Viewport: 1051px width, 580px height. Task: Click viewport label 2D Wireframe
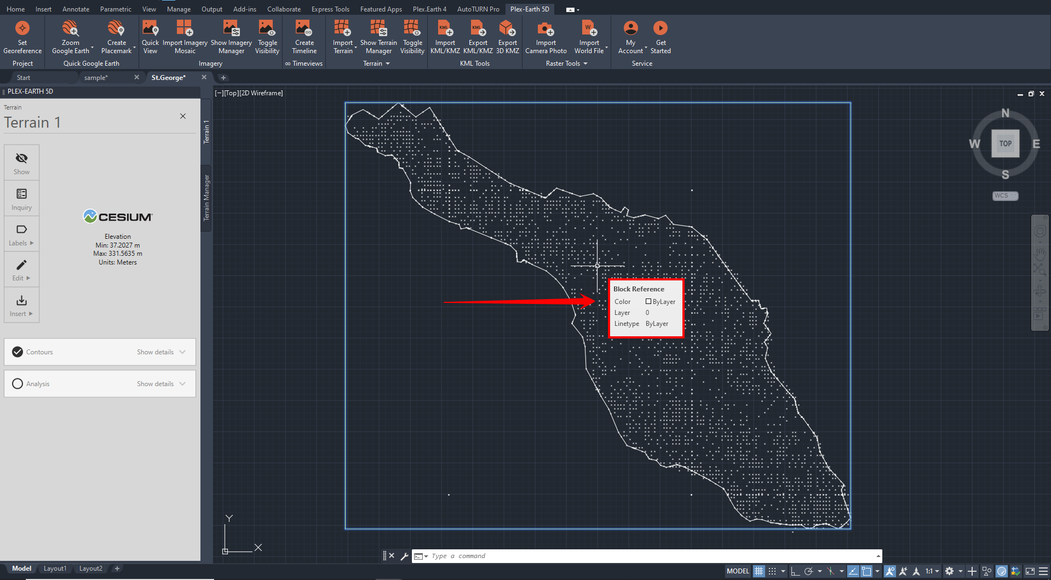(x=262, y=93)
